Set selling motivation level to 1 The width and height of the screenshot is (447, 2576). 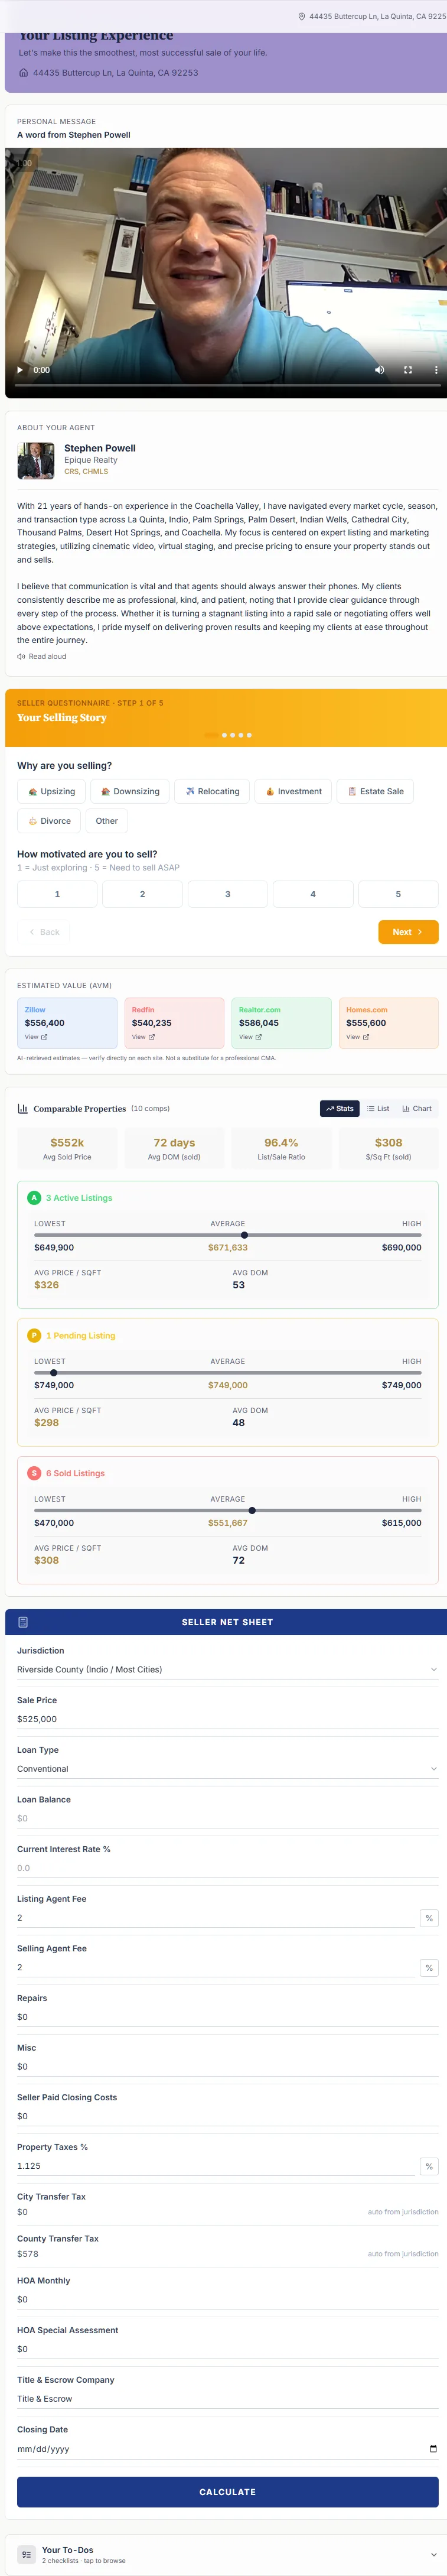click(57, 894)
